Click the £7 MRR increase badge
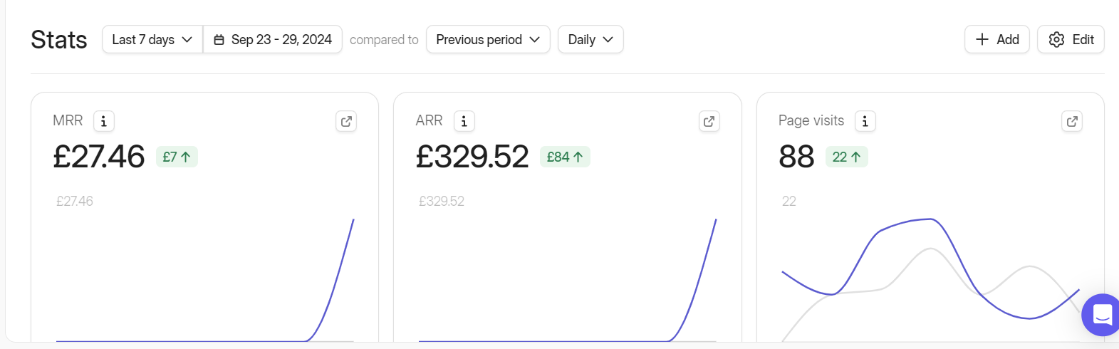This screenshot has width=1119, height=349. [177, 157]
